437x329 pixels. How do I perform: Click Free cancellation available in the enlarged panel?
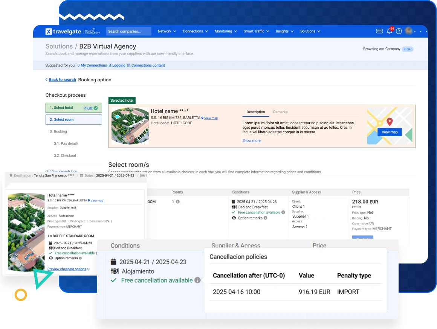coord(157,280)
